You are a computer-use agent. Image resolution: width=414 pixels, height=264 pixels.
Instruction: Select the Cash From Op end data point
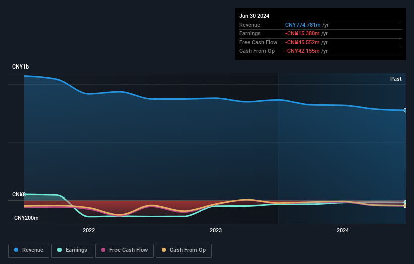(x=405, y=206)
